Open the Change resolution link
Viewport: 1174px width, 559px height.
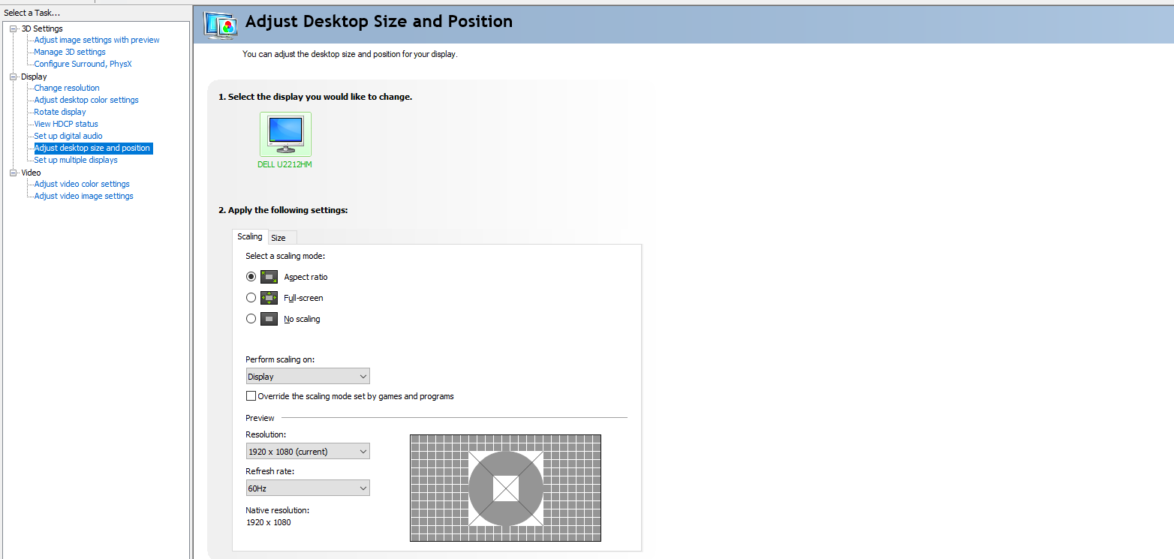click(67, 88)
